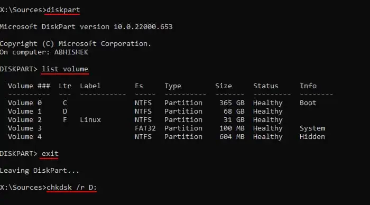Click the 'Linux' volume label
The image size is (370, 205).
90,120
